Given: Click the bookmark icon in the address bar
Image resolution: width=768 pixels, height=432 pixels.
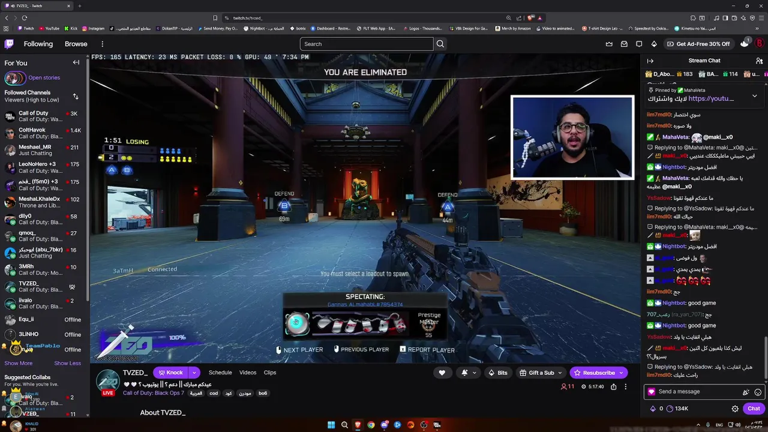Looking at the screenshot, I should point(215,18).
